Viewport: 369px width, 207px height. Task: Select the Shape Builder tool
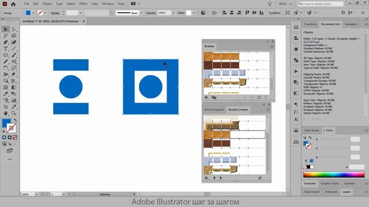pyautogui.click(x=6, y=81)
